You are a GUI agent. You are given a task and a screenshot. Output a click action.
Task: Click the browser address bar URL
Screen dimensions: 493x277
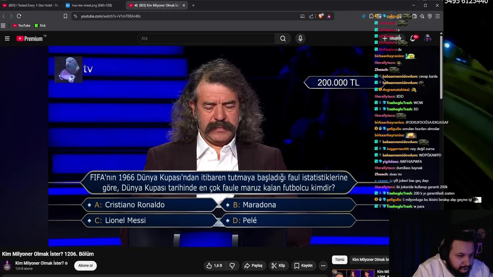click(111, 16)
